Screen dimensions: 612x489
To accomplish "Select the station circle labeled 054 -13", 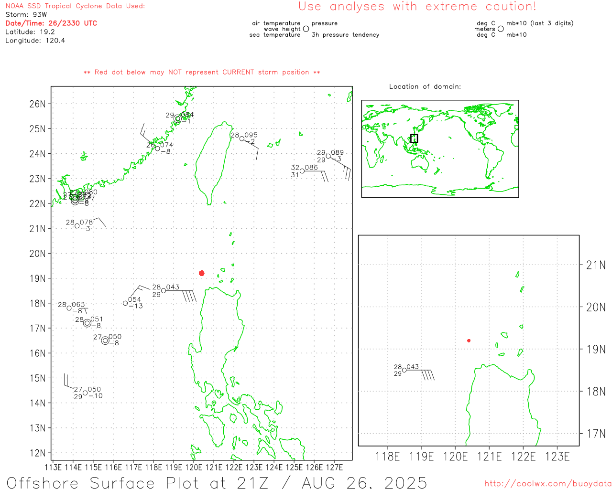I will pos(126,303).
